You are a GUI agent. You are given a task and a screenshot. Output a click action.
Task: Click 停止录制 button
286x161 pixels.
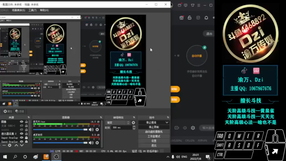154,127
